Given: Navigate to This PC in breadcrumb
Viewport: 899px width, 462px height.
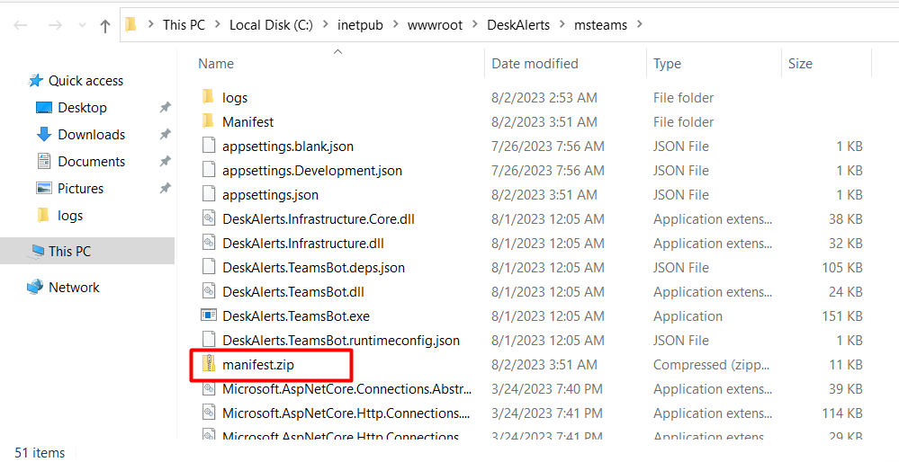Looking at the screenshot, I should pos(184,24).
